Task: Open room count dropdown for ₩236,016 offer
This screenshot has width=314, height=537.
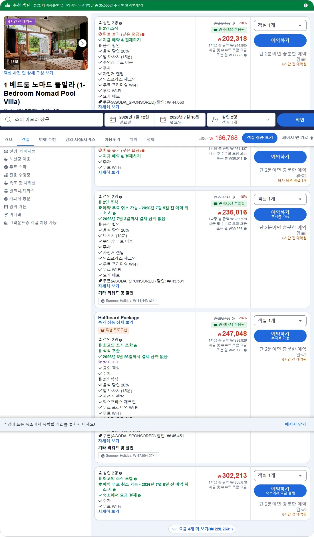Action: [x=280, y=199]
